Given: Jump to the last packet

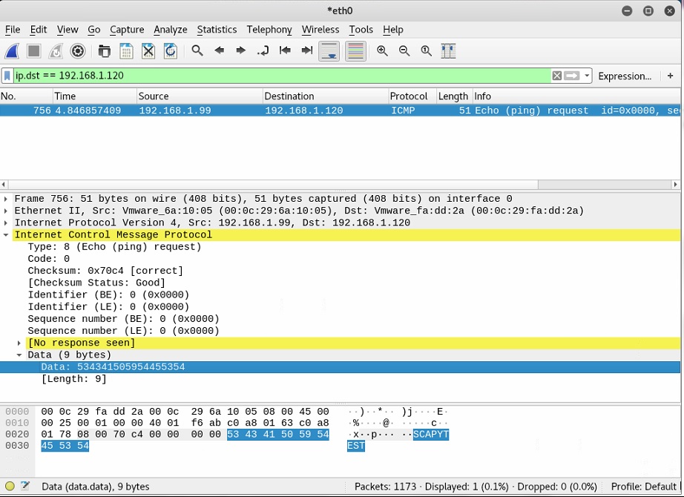Looking at the screenshot, I should tap(306, 50).
